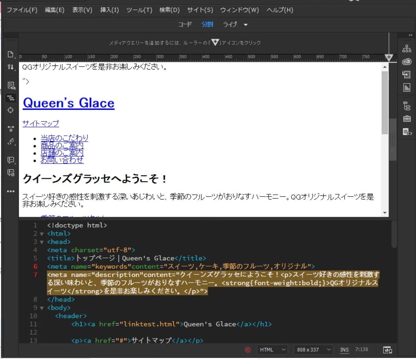Screen dimensions: 416x359
Task: Open the ファイル(F) menu
Action: (22, 10)
